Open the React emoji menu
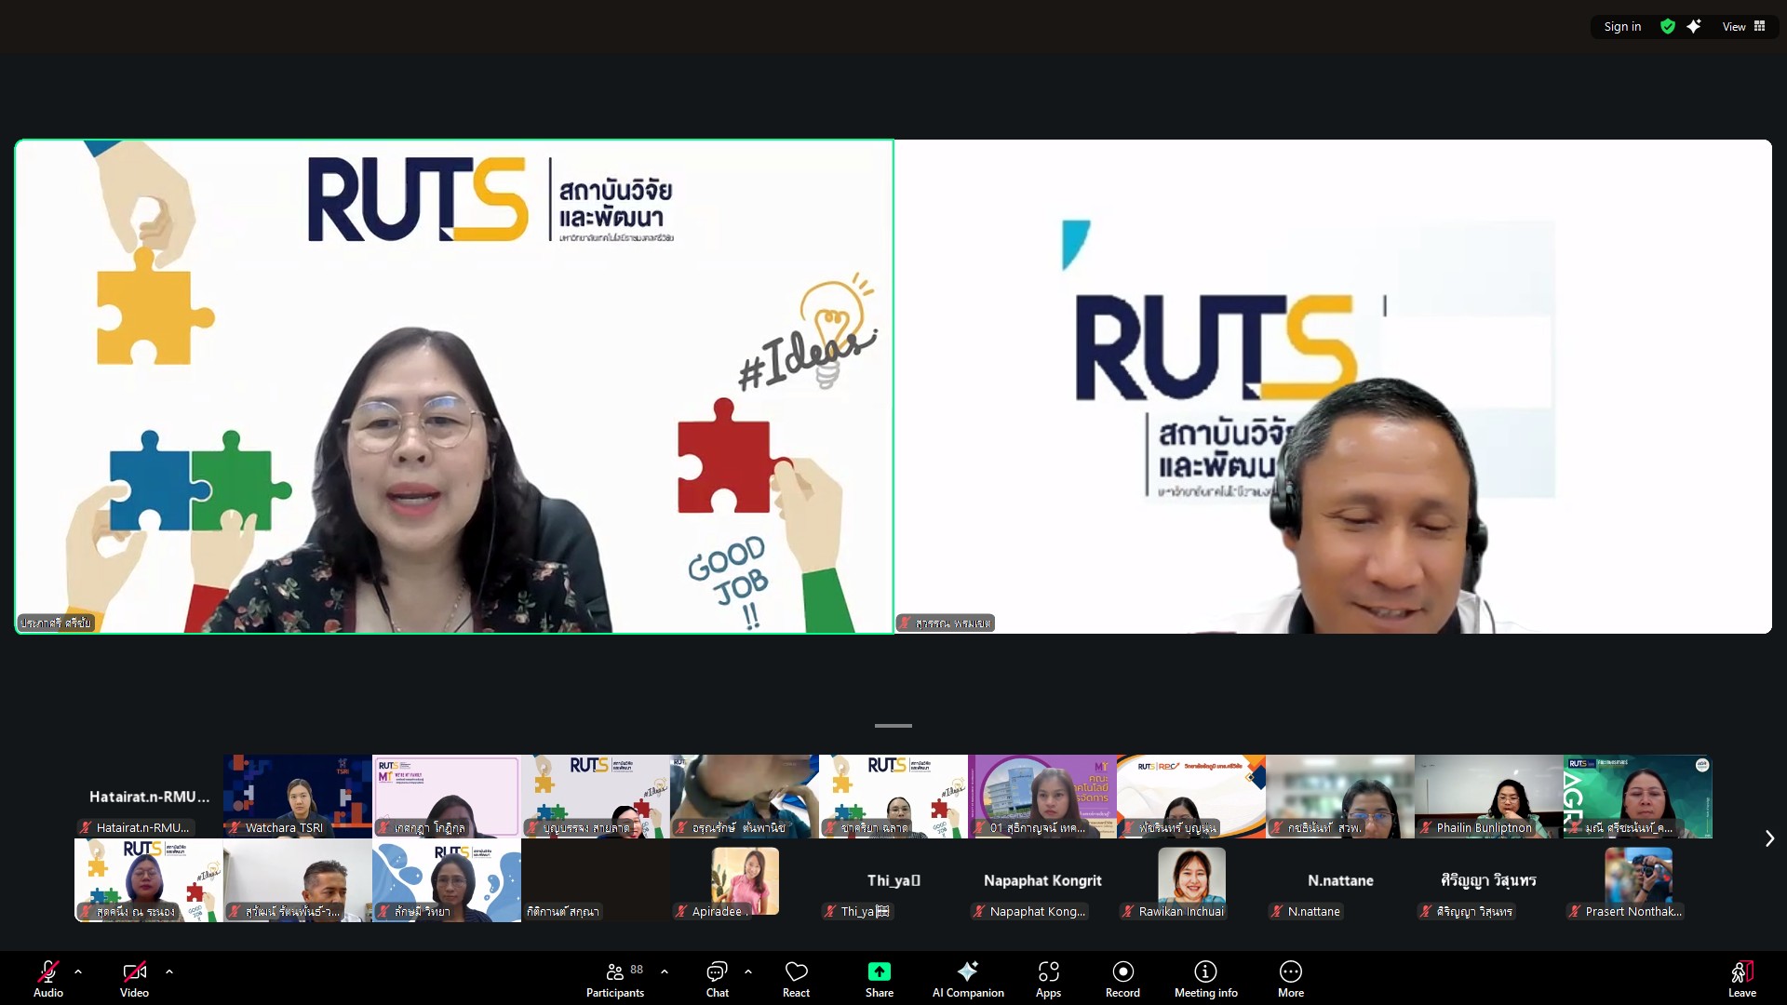The width and height of the screenshot is (1787, 1005). point(797,978)
